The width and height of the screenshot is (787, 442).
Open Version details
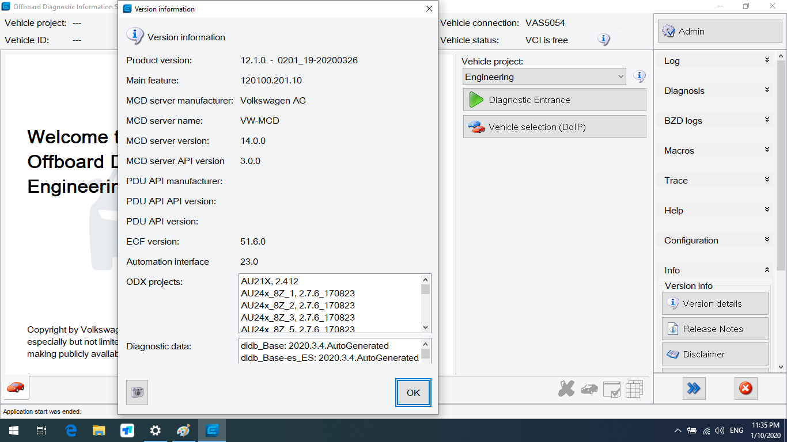click(715, 303)
